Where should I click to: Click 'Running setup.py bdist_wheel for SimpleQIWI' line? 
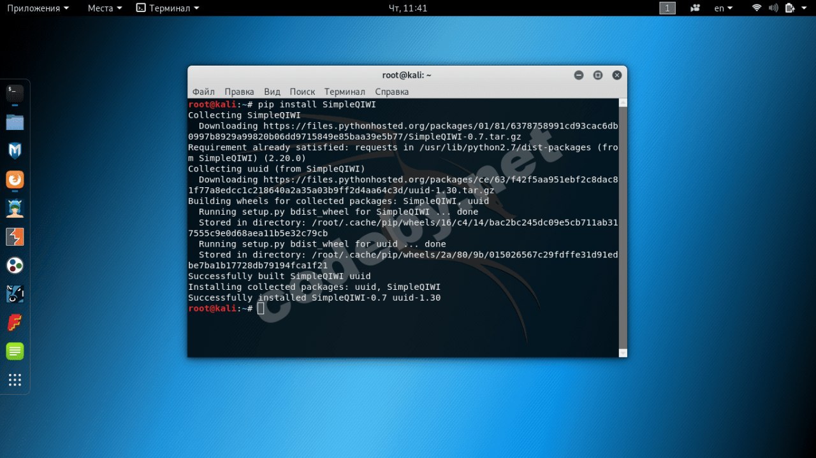(339, 212)
